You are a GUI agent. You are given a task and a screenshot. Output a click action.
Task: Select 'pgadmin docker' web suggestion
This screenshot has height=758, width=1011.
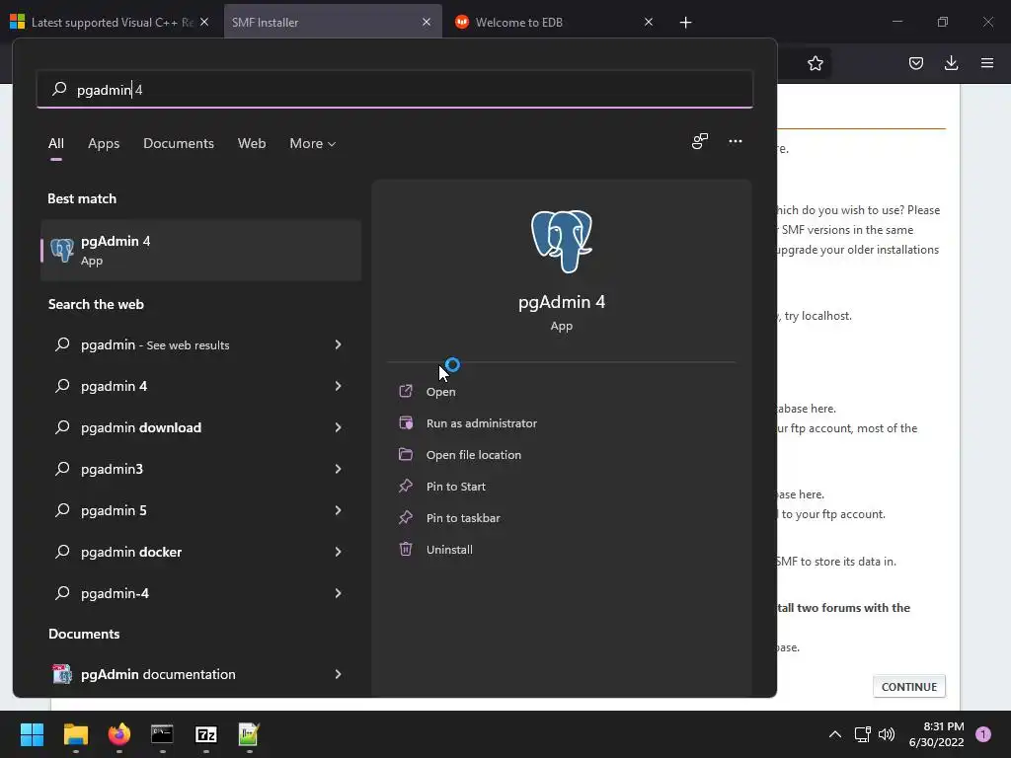pos(131,552)
